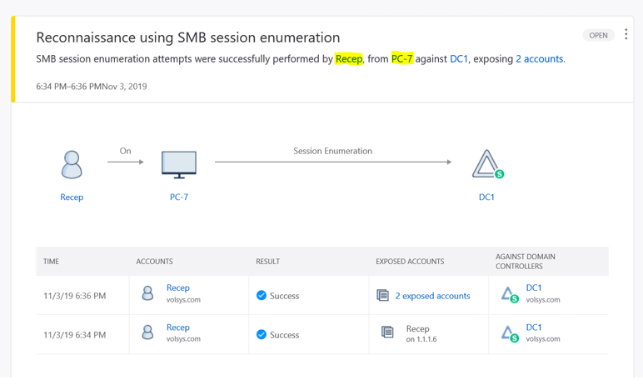Click the Success checkmark icon in the 6:36 PM row
Image resolution: width=643 pixels, height=390 pixels.
click(262, 295)
